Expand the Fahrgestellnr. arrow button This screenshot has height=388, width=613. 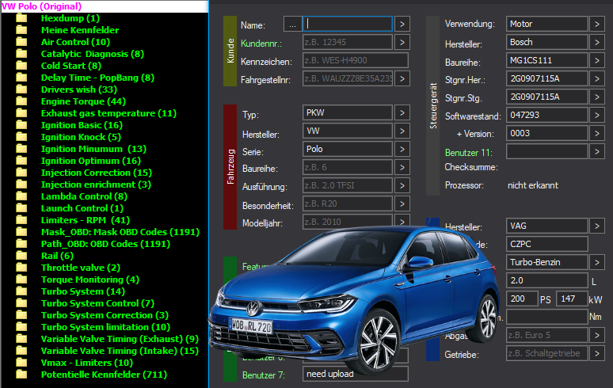pos(402,78)
